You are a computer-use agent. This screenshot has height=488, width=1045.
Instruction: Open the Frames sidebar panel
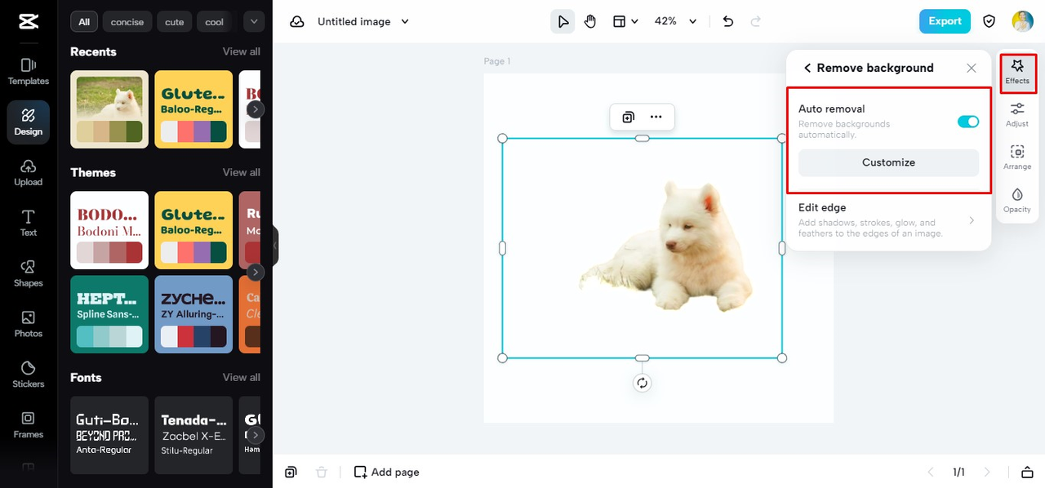coord(29,426)
